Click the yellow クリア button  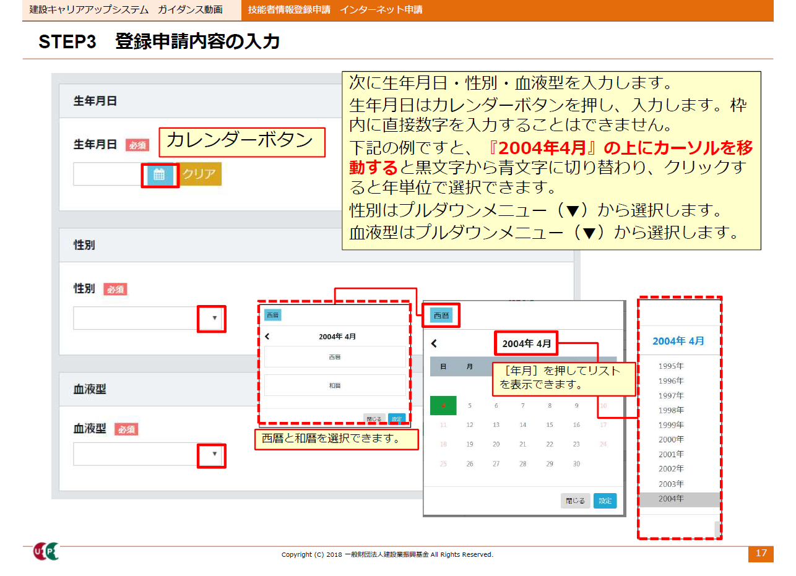199,174
